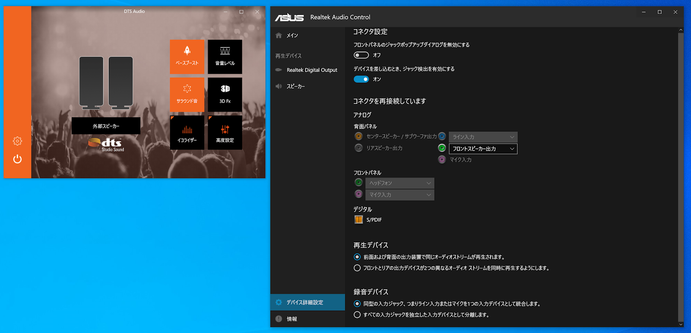Select the right speaker image in DTS Audio
The height and width of the screenshot is (333, 691).
[x=120, y=83]
